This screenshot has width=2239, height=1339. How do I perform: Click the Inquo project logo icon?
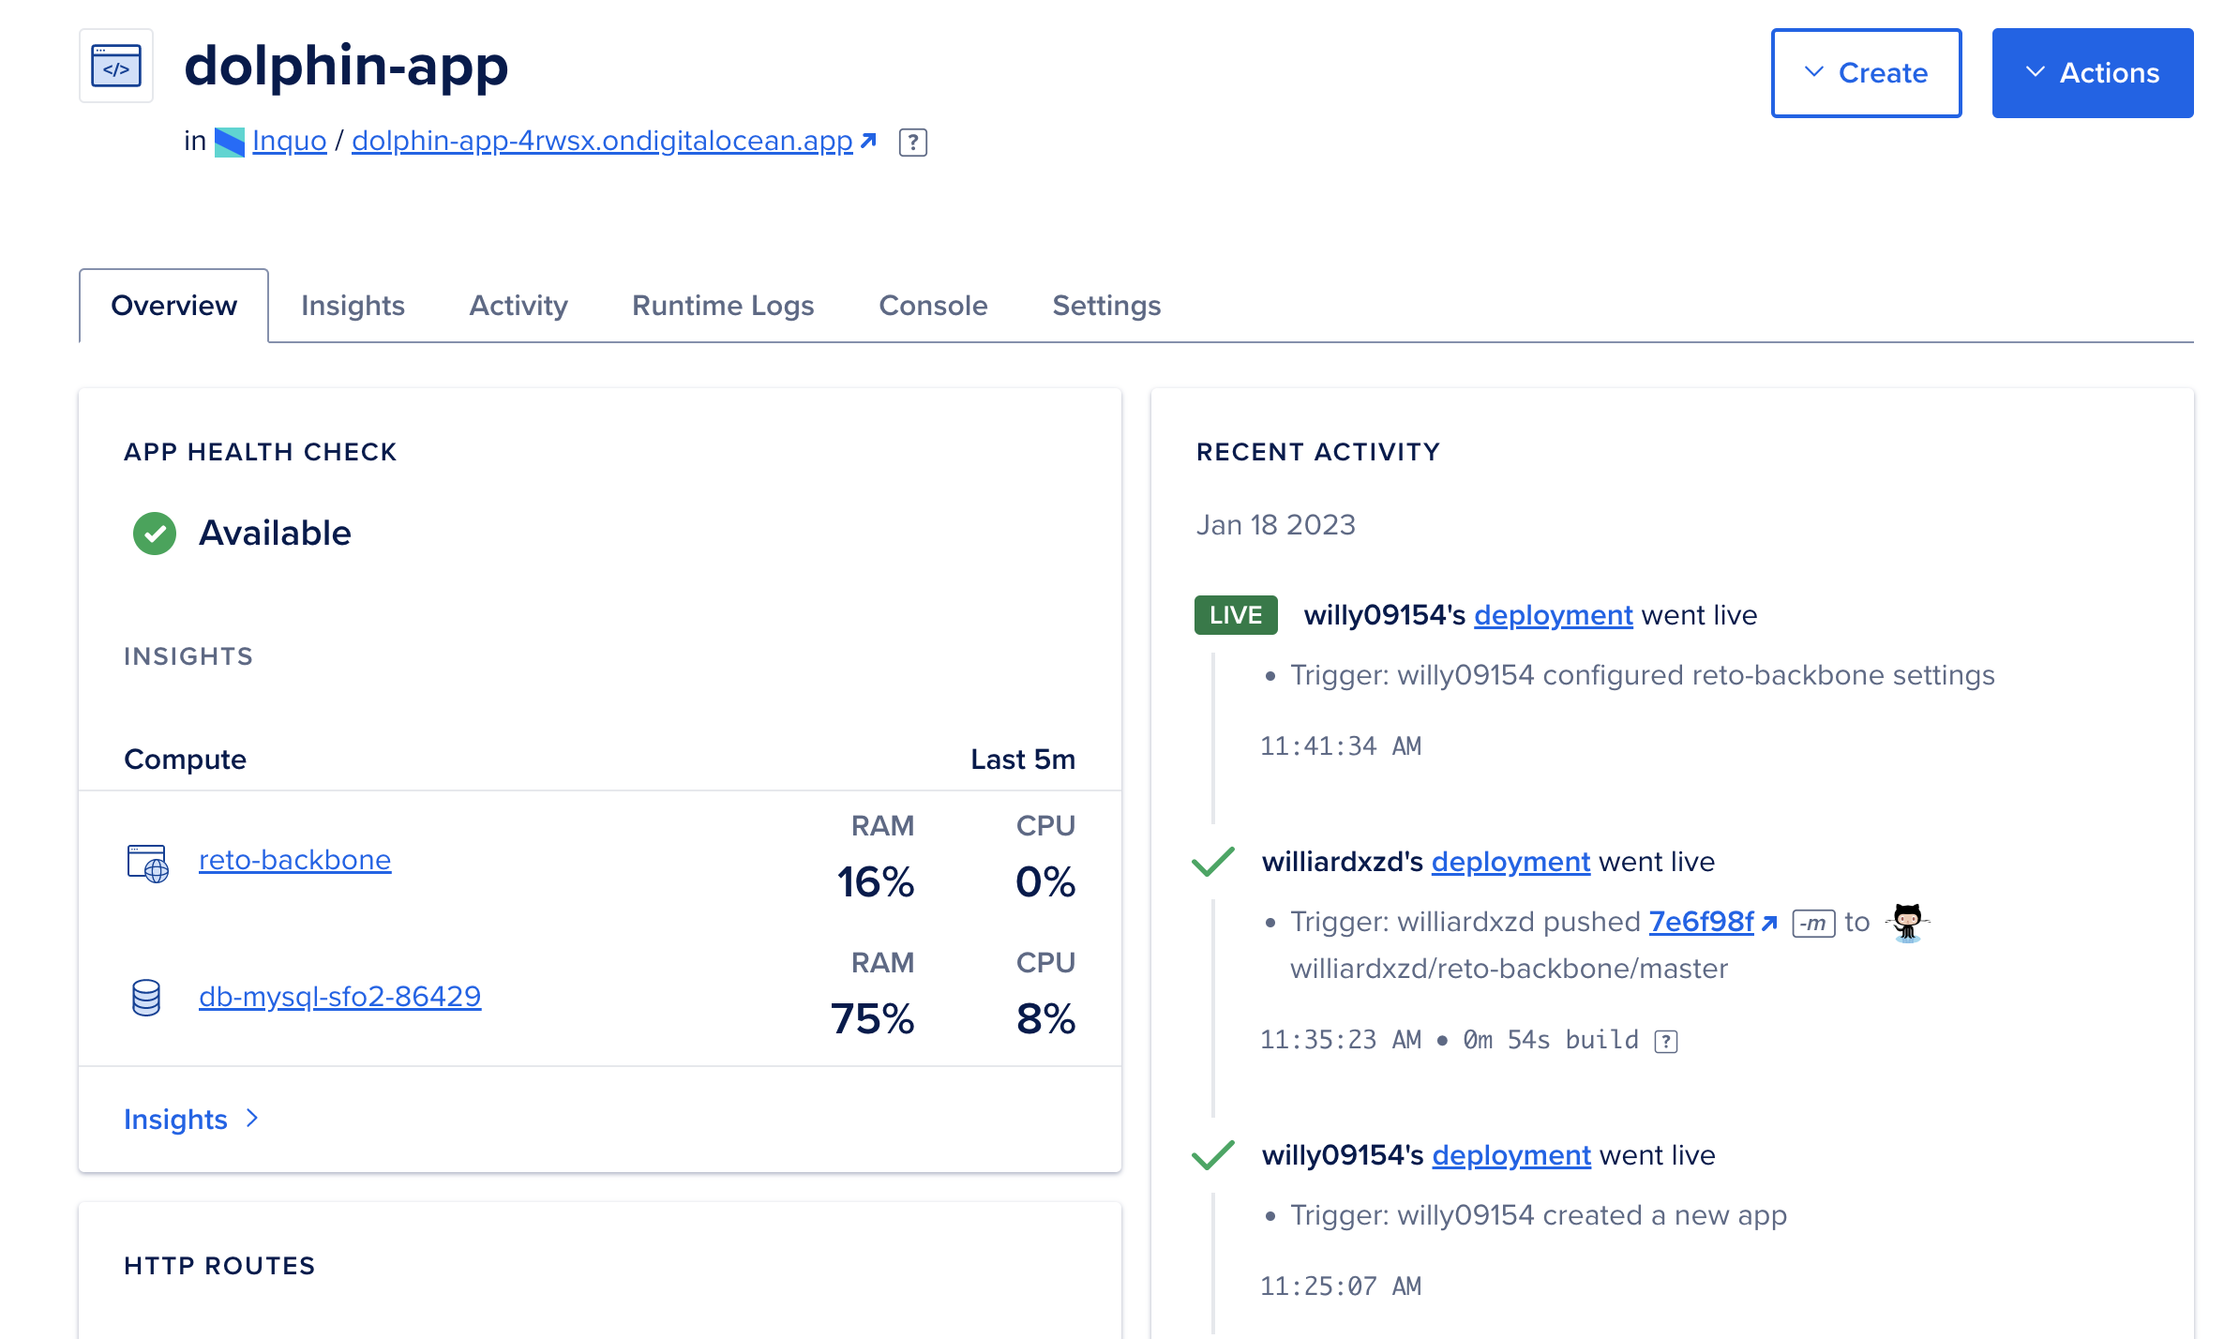tap(229, 142)
